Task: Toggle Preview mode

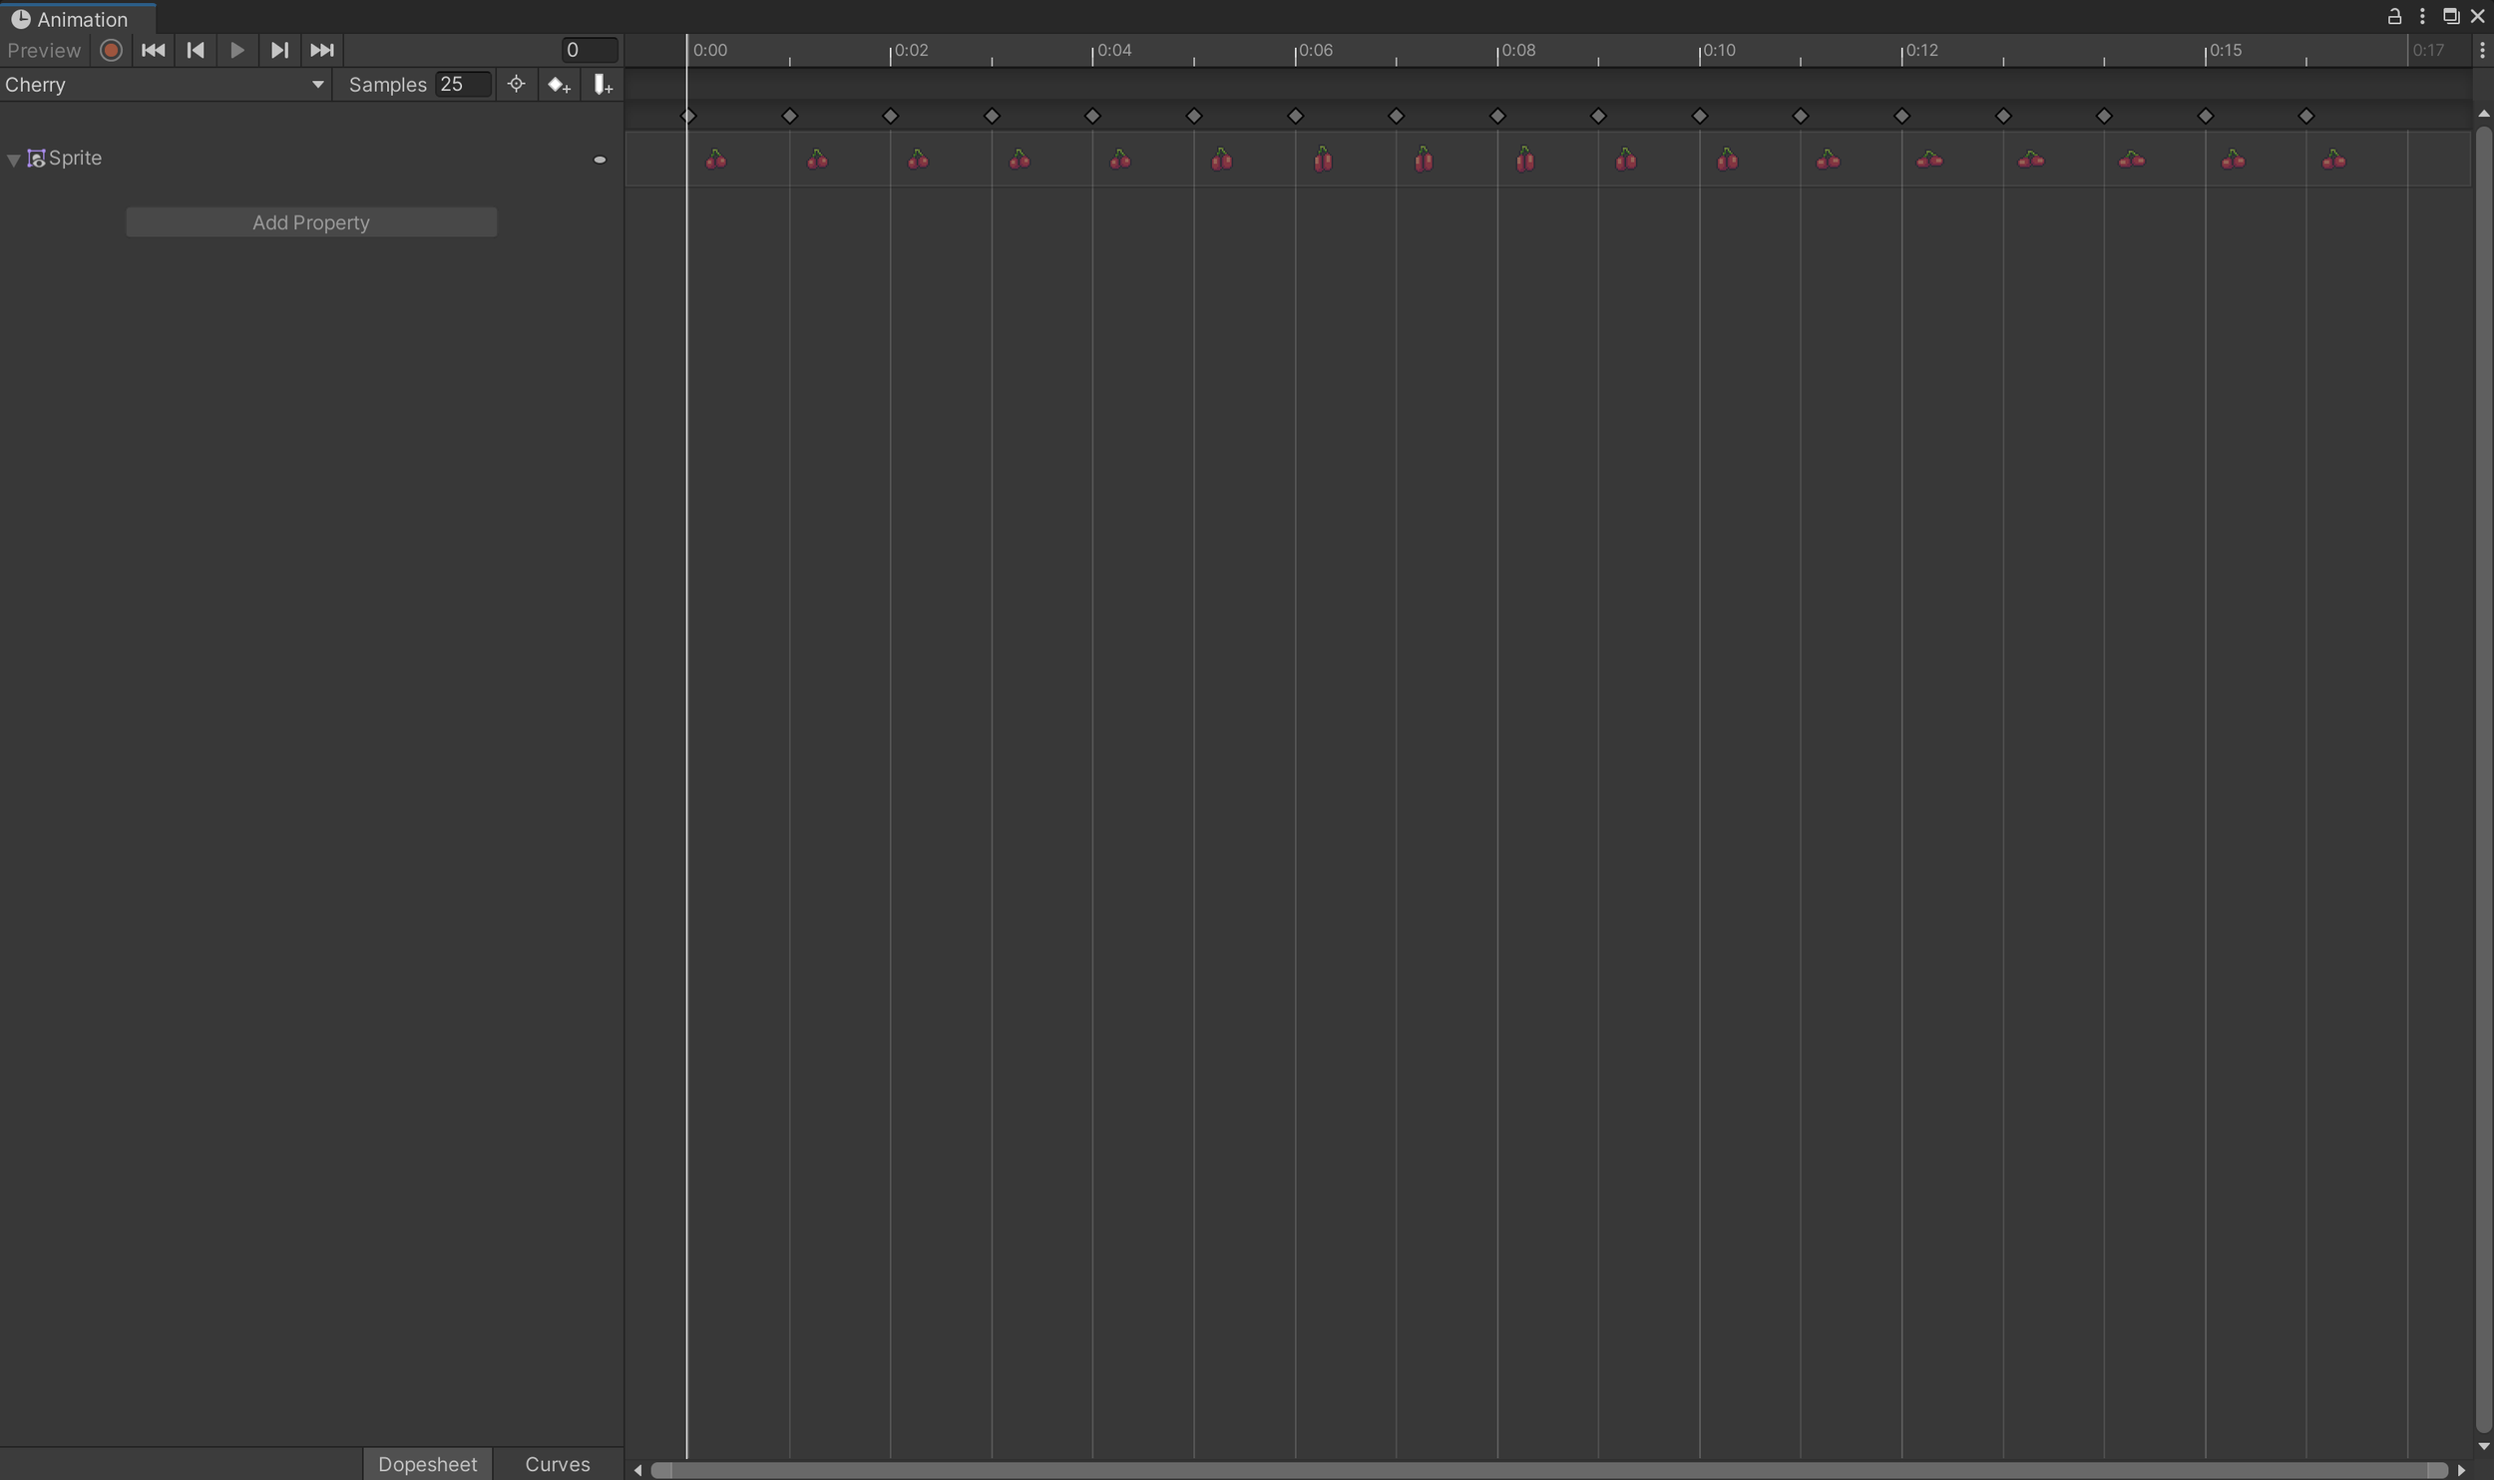Action: pyautogui.click(x=44, y=50)
